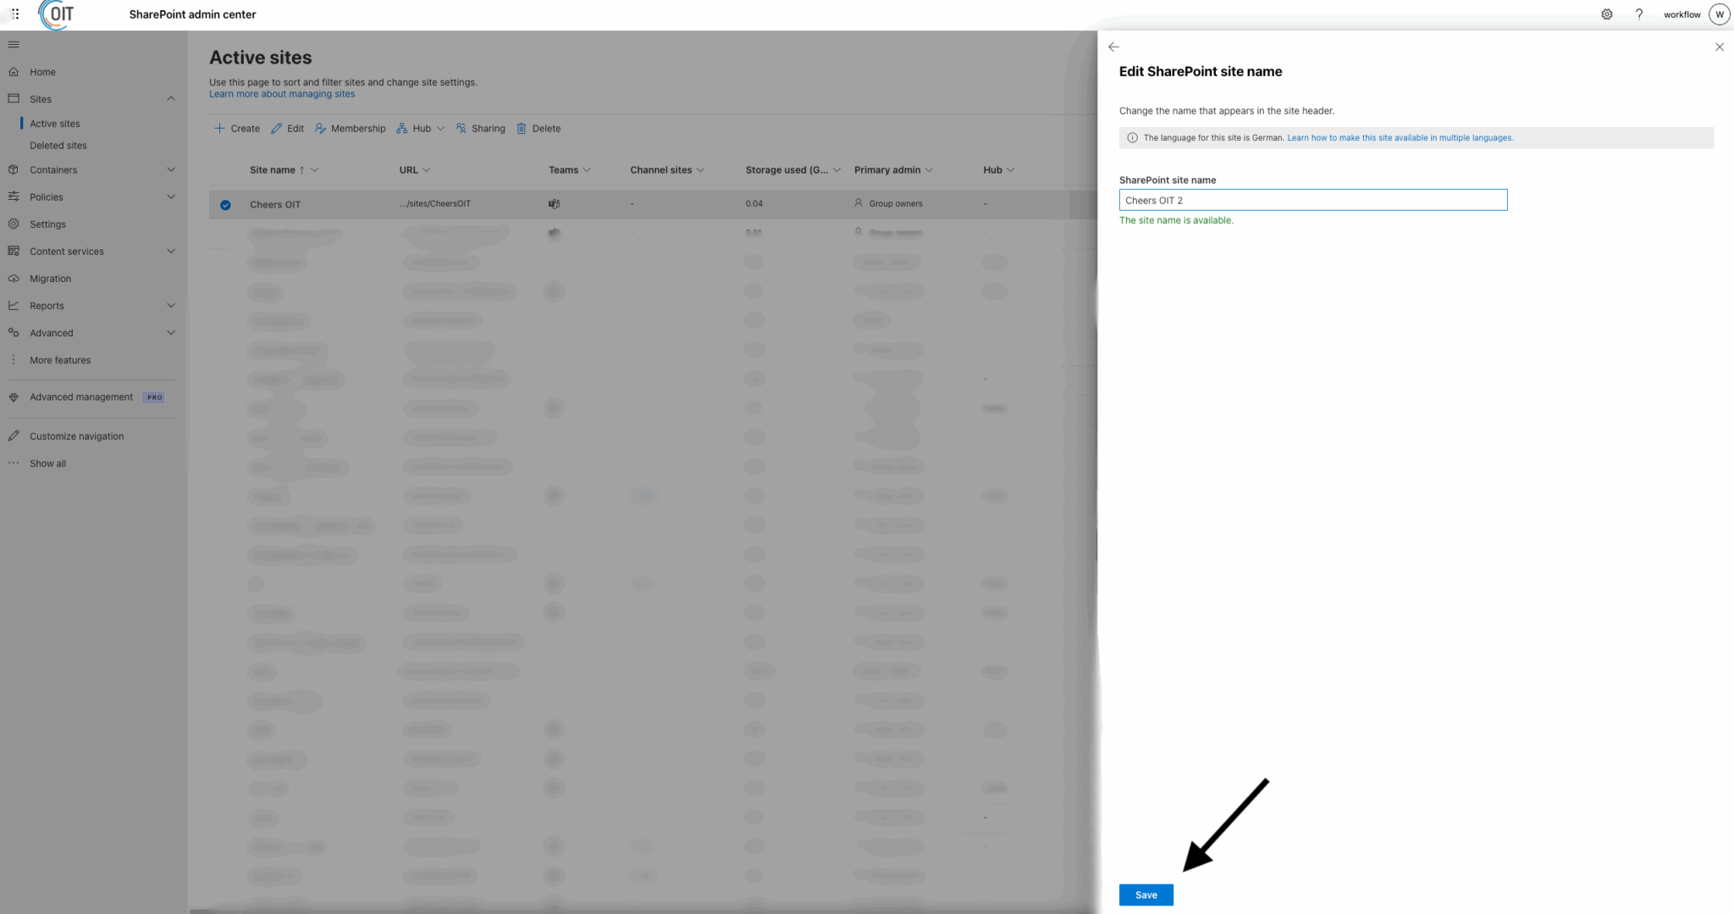Viewport: 1734px width, 914px height.
Task: Open the Microsoft app launcher waffle
Action: (14, 14)
